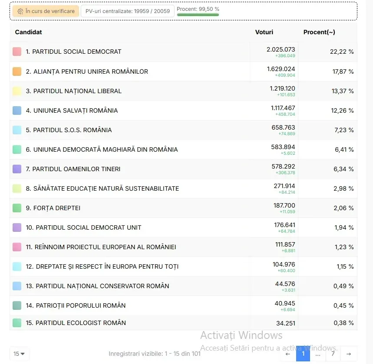
Task: Click the swatch for Partidul Ecologist Român
Action: (17, 323)
